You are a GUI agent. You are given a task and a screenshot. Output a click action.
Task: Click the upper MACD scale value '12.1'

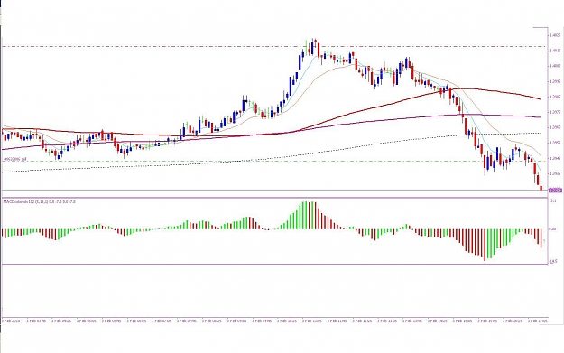coord(553,200)
